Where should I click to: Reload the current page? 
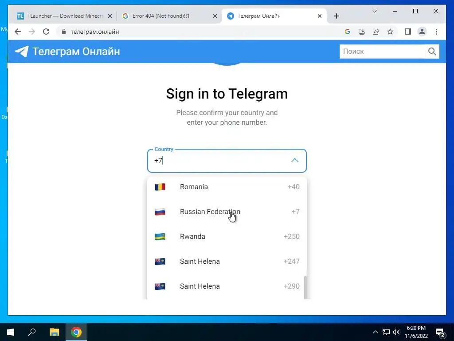pyautogui.click(x=46, y=32)
